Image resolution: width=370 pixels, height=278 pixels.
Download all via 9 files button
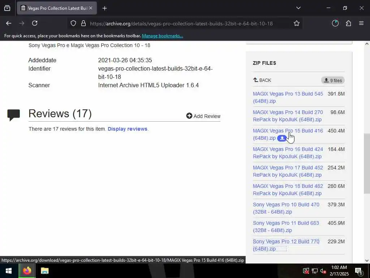(333, 80)
